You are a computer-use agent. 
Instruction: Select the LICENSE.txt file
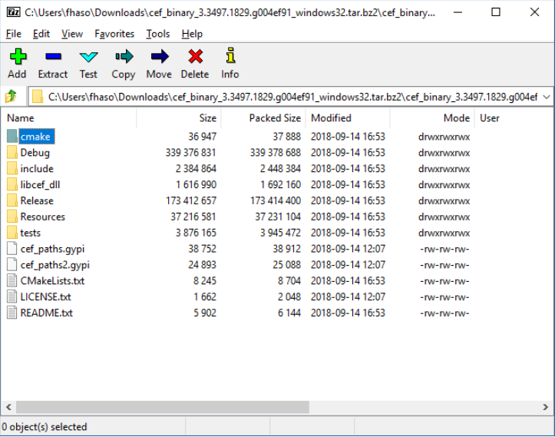(x=45, y=296)
